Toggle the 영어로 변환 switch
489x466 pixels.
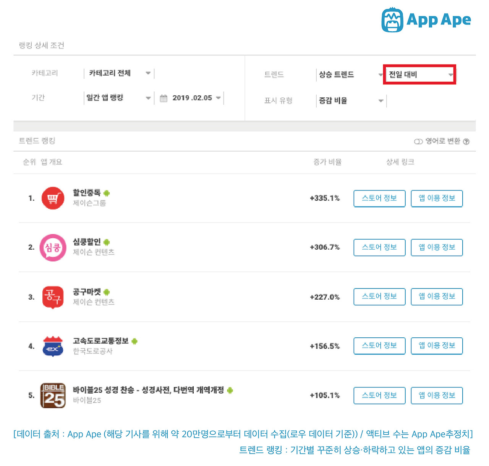(418, 142)
